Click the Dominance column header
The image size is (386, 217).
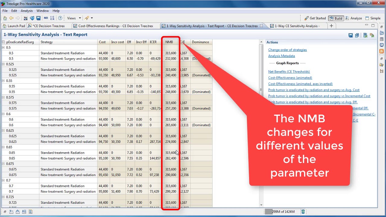click(x=201, y=42)
